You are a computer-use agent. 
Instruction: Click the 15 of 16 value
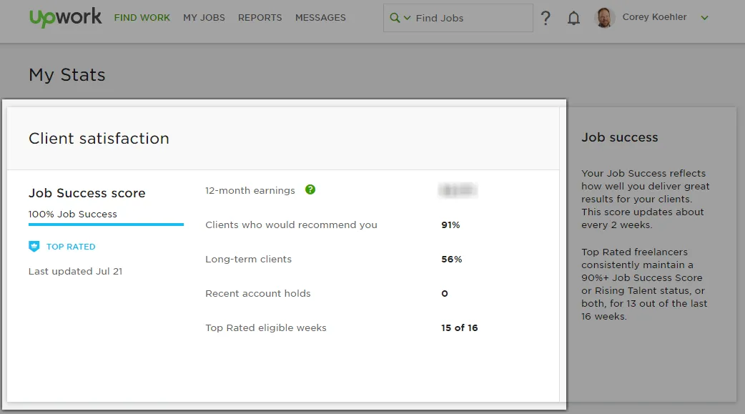[460, 328]
